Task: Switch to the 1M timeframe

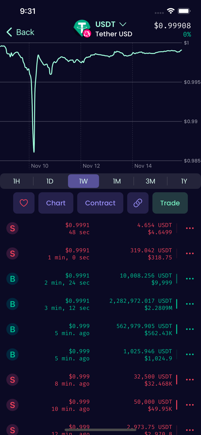Action: [x=117, y=181]
